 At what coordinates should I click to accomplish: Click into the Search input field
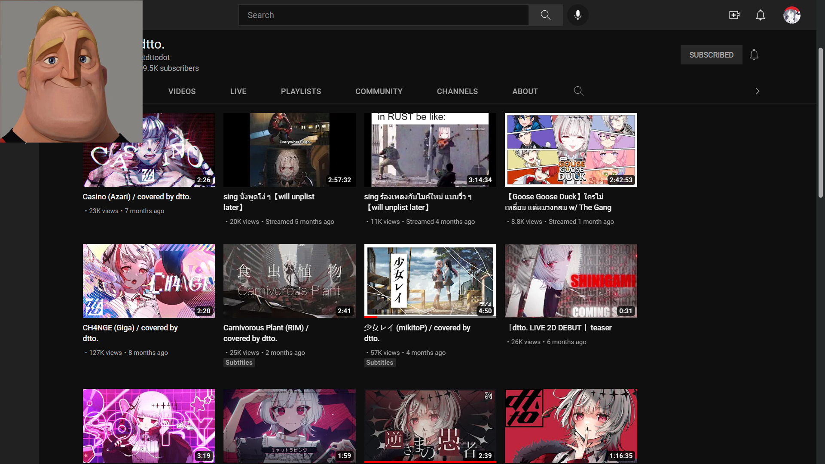(382, 15)
